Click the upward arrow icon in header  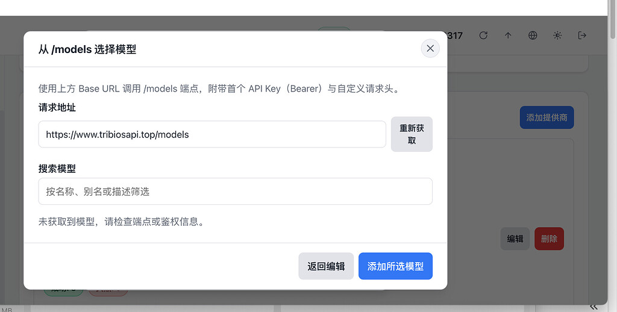(508, 36)
